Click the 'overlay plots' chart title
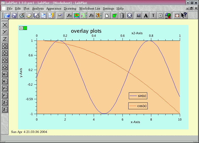199x143 pixels. pos(86,31)
